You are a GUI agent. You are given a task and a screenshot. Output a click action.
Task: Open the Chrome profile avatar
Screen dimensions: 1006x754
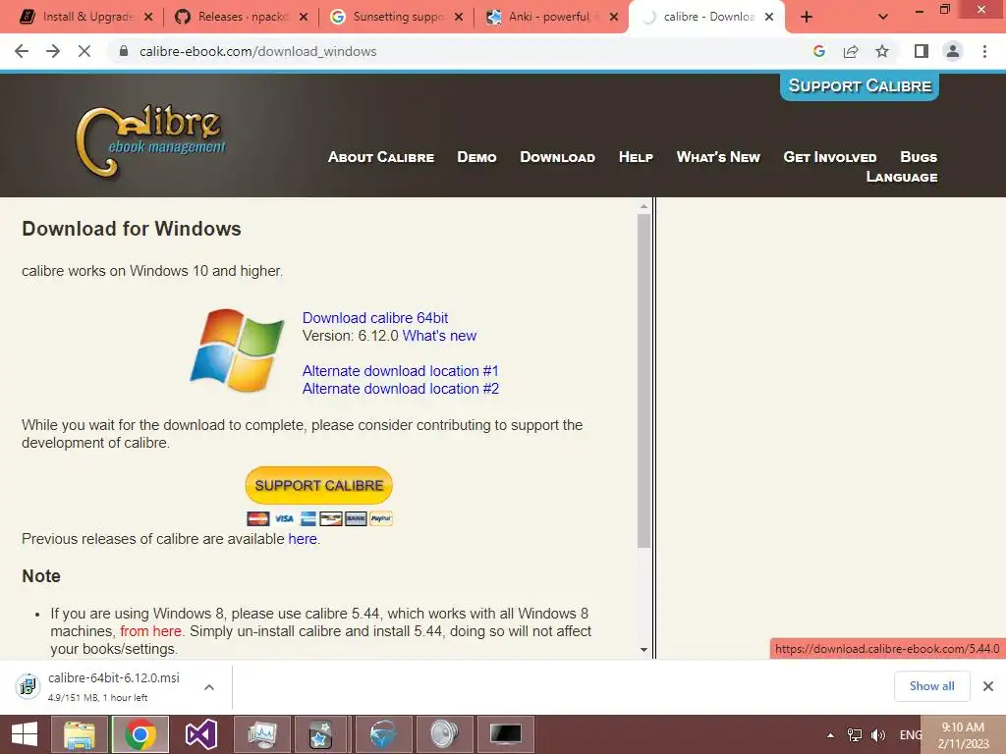point(953,51)
